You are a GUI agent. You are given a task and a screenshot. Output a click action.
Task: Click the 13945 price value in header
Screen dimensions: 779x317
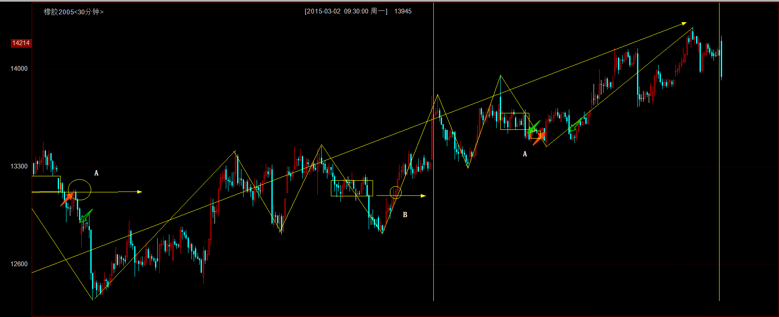pos(403,11)
